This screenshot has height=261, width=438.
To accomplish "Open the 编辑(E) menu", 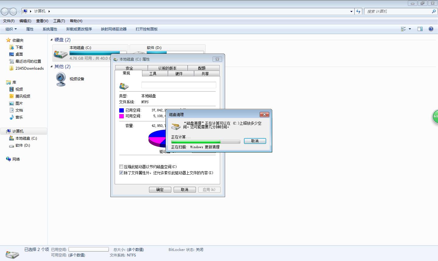I will 25,21.
